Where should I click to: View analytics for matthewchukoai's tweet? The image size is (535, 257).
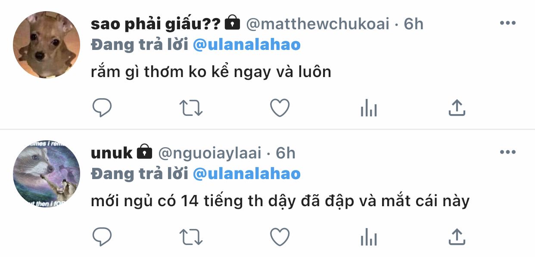368,108
